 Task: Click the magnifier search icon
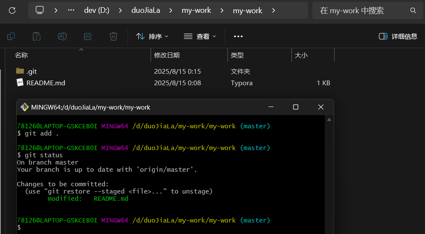click(x=413, y=11)
